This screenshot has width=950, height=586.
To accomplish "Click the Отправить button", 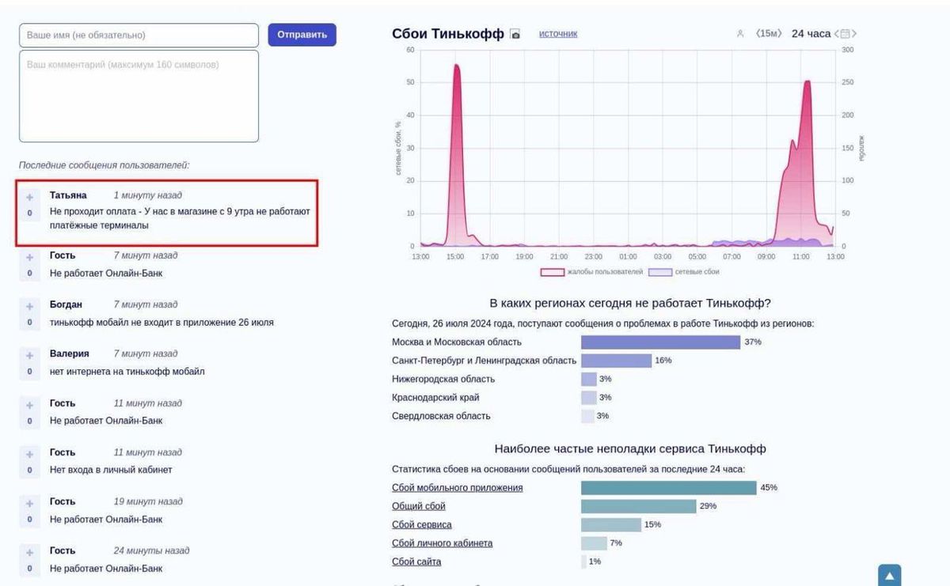I will pos(302,35).
